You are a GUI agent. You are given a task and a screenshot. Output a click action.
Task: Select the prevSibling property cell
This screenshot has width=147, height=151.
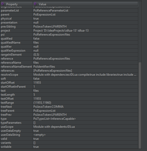click(17, 27)
